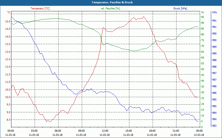Click the 15,0 temperature axis value
This screenshot has width=222, height=138.
[x=8, y=22]
